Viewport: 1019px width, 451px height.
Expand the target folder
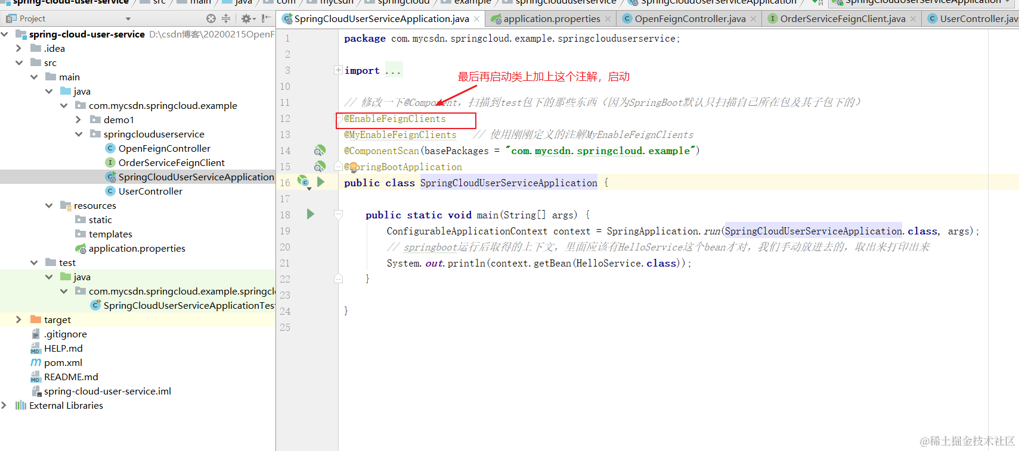coord(19,320)
